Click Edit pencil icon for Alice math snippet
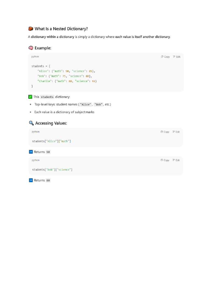Image resolution: width=211 pixels, height=281 pixels. tap(174, 132)
